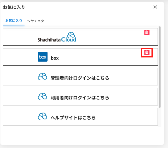Image resolution: width=168 pixels, height=148 pixels.
Task: Close the お気に入り dialog with the X
Action: (155, 7)
